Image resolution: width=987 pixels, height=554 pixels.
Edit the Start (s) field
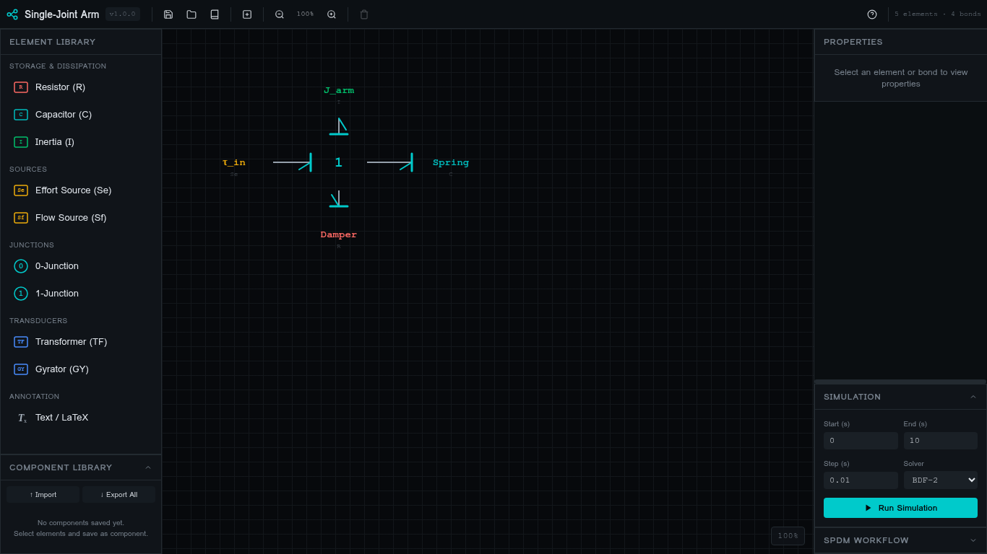coord(861,441)
